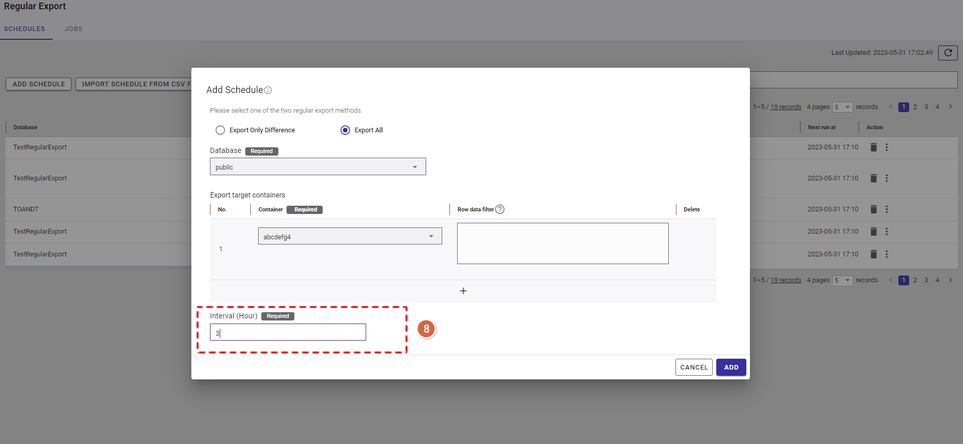Select the SCHEDULES tab
Screen dimensions: 963x444
coord(24,29)
